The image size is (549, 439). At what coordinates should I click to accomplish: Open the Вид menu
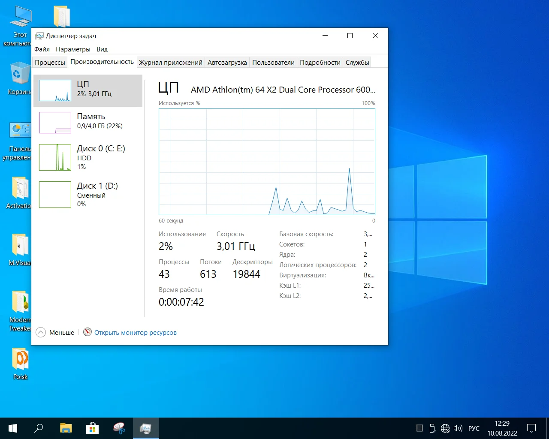[102, 49]
